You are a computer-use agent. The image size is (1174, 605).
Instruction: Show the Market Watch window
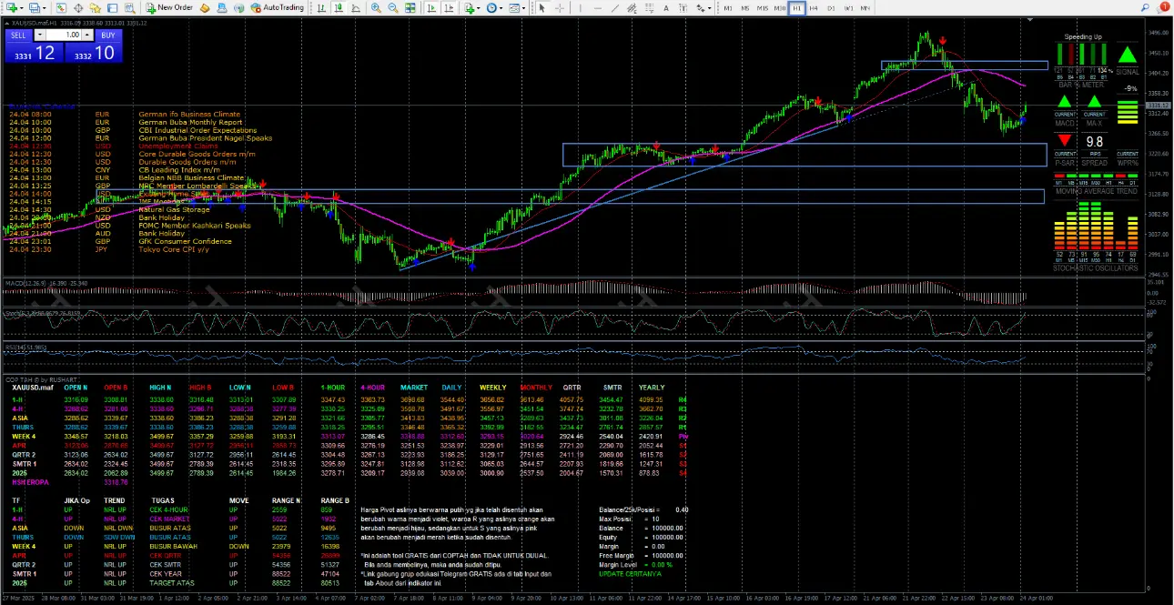click(61, 7)
